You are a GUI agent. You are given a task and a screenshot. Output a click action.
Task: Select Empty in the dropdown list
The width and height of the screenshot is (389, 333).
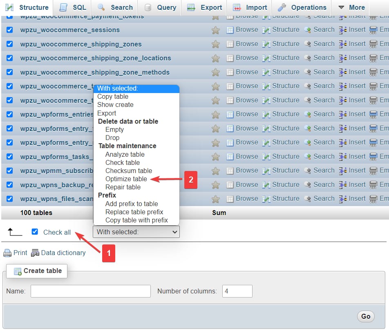114,129
